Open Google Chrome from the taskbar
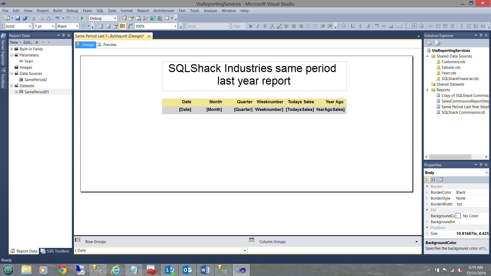This screenshot has height=276, width=491. (62, 270)
